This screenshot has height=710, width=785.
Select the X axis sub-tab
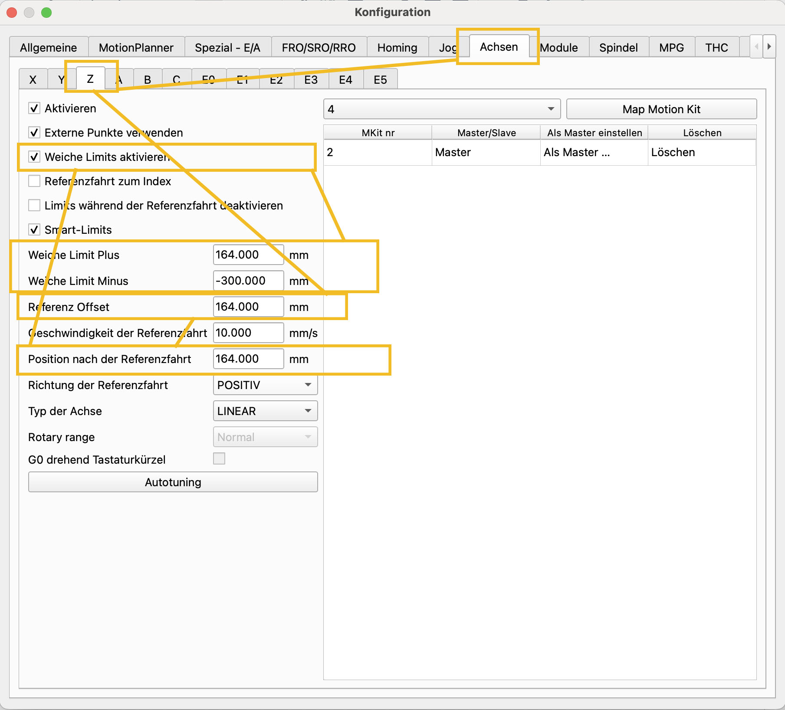pyautogui.click(x=33, y=80)
